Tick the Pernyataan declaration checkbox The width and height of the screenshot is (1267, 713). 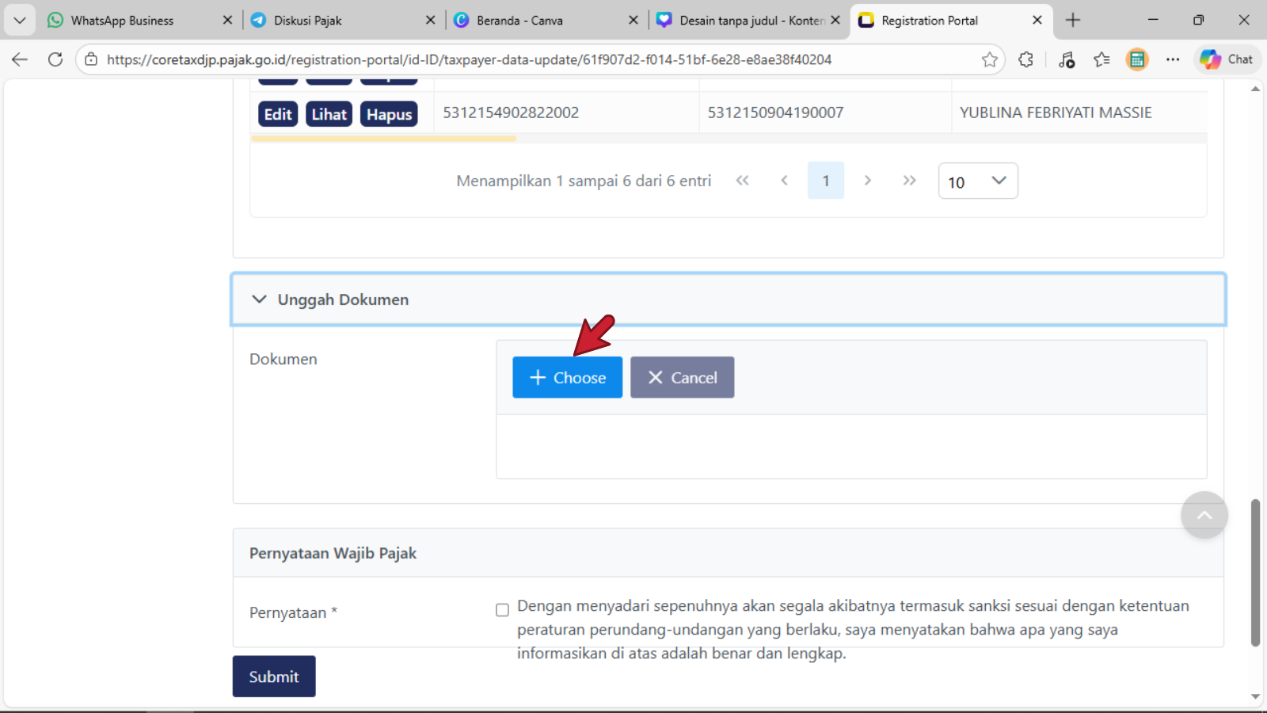pos(502,610)
